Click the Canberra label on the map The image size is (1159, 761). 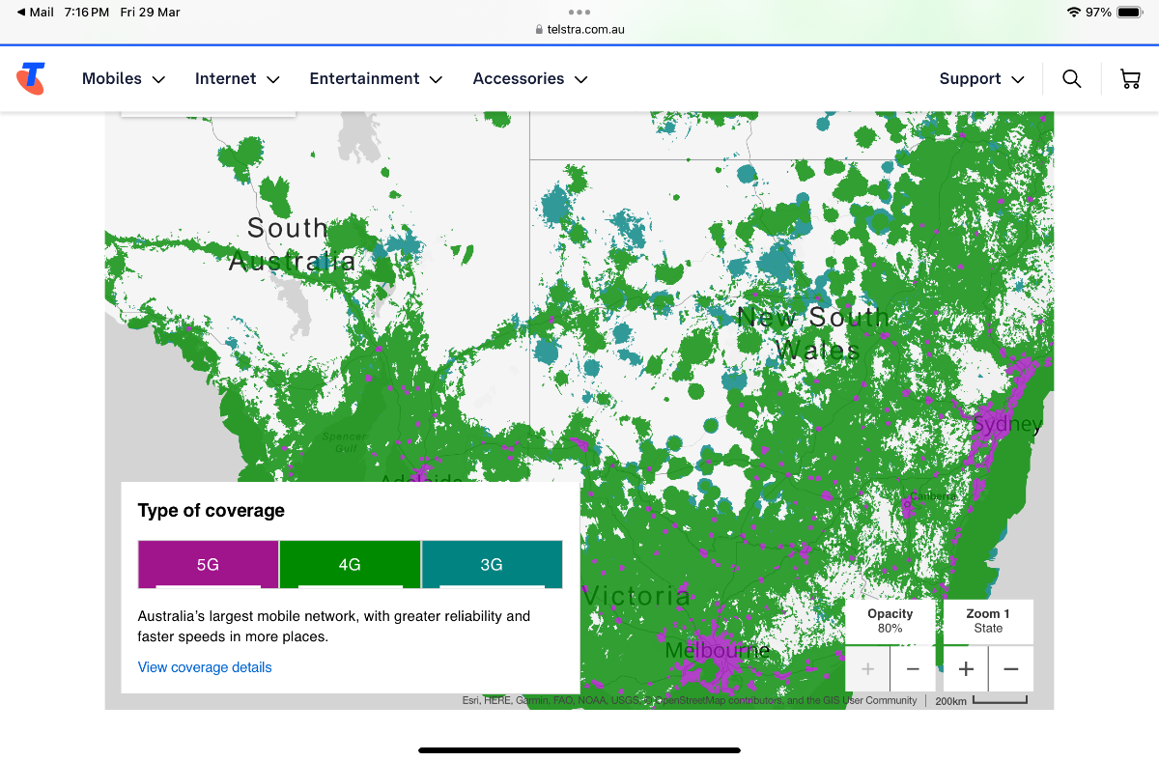(931, 495)
